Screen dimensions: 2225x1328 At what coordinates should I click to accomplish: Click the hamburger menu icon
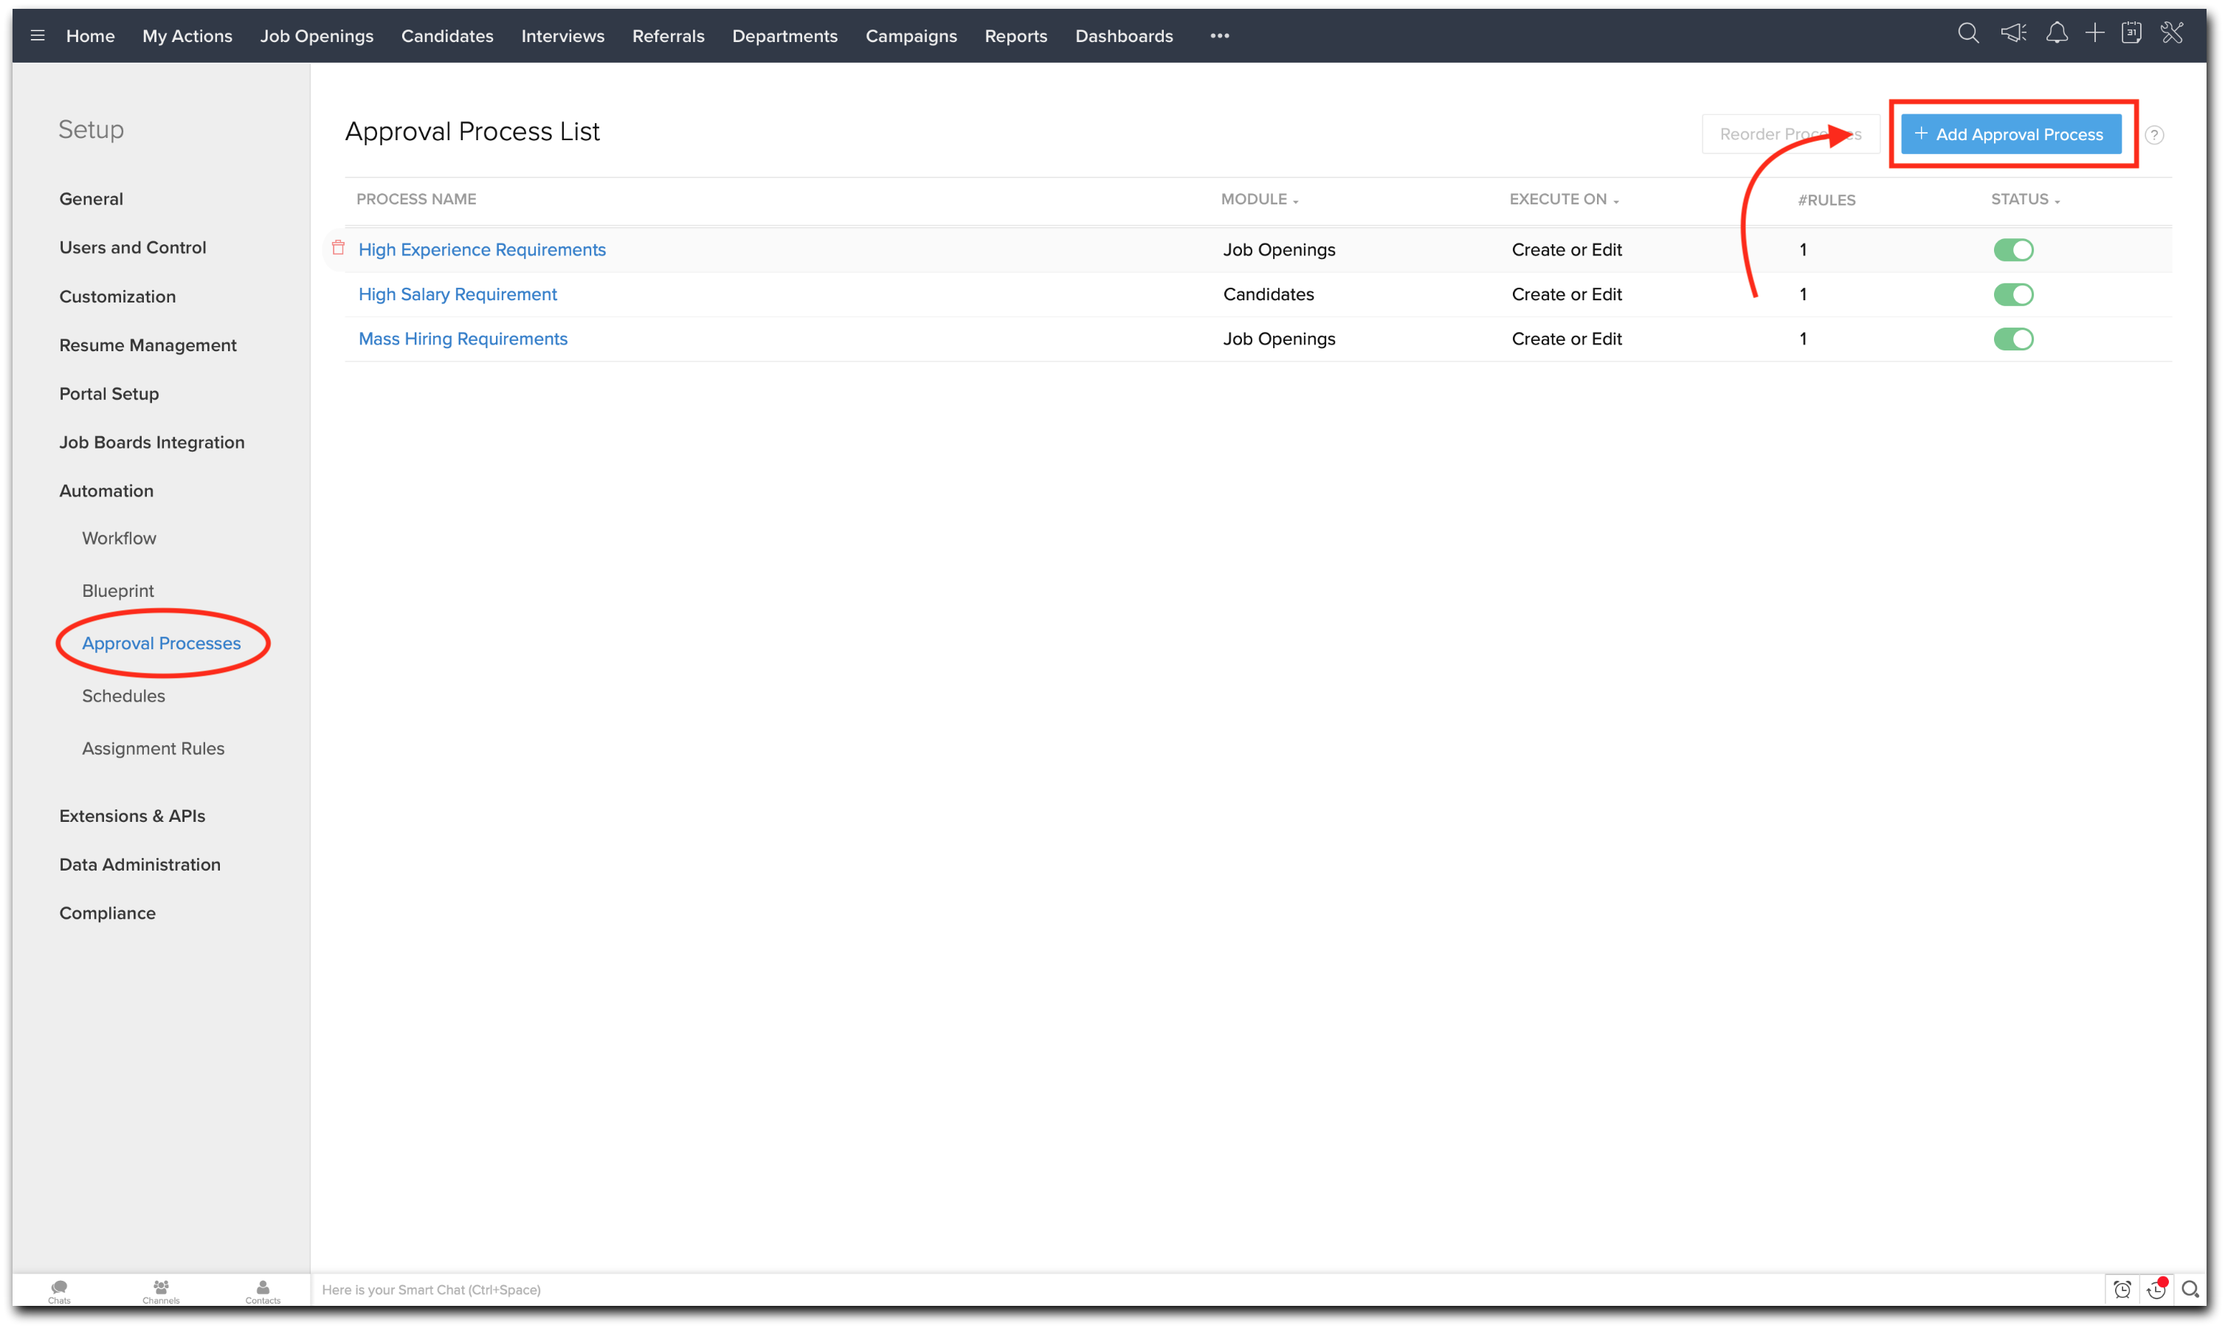38,36
